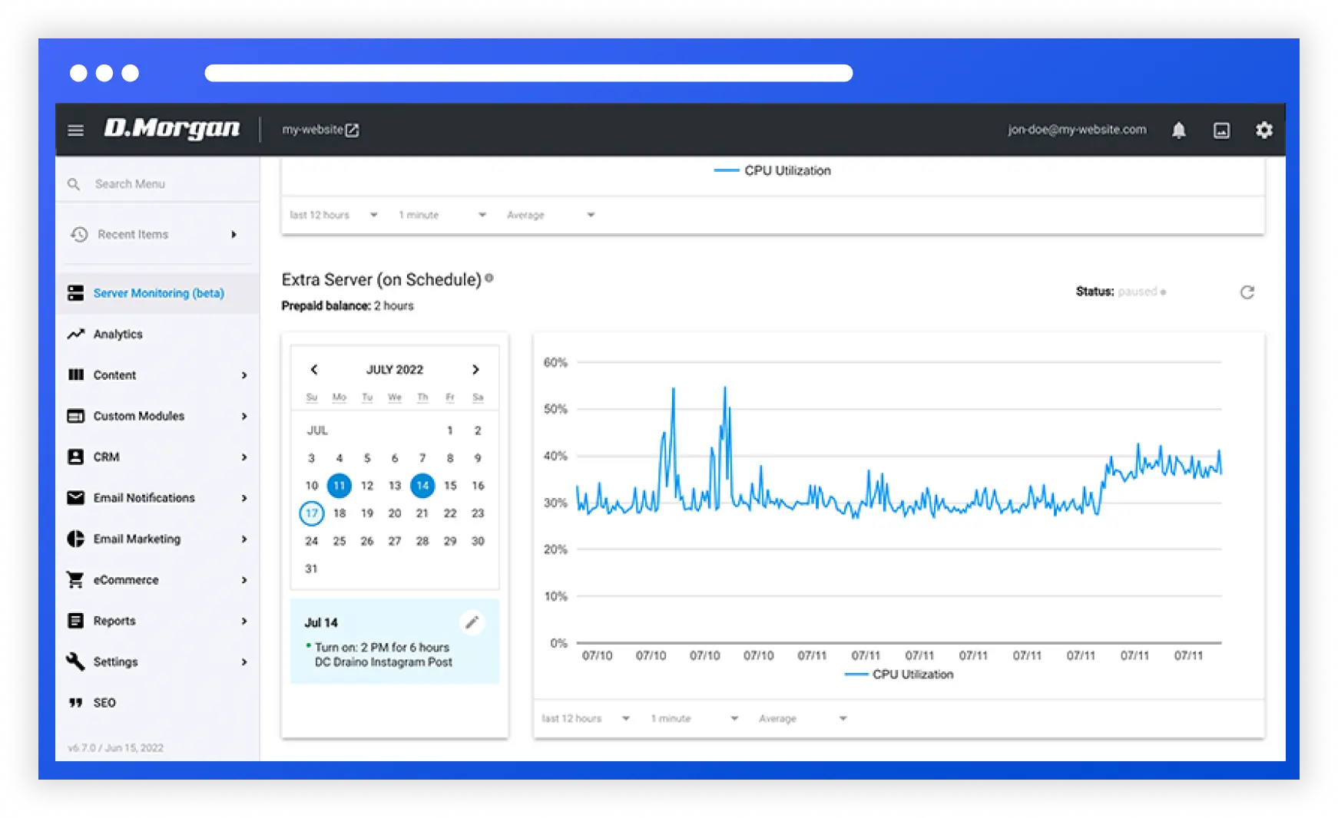Click the Email Marketing pie icon
Viewport: 1338px width, 818px height.
tap(75, 539)
